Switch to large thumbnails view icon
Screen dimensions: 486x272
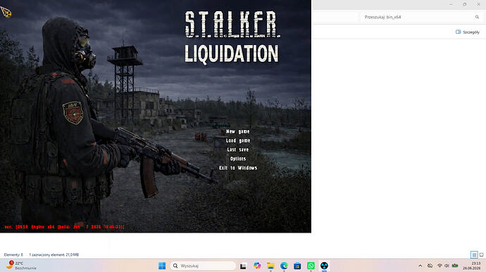point(481,254)
